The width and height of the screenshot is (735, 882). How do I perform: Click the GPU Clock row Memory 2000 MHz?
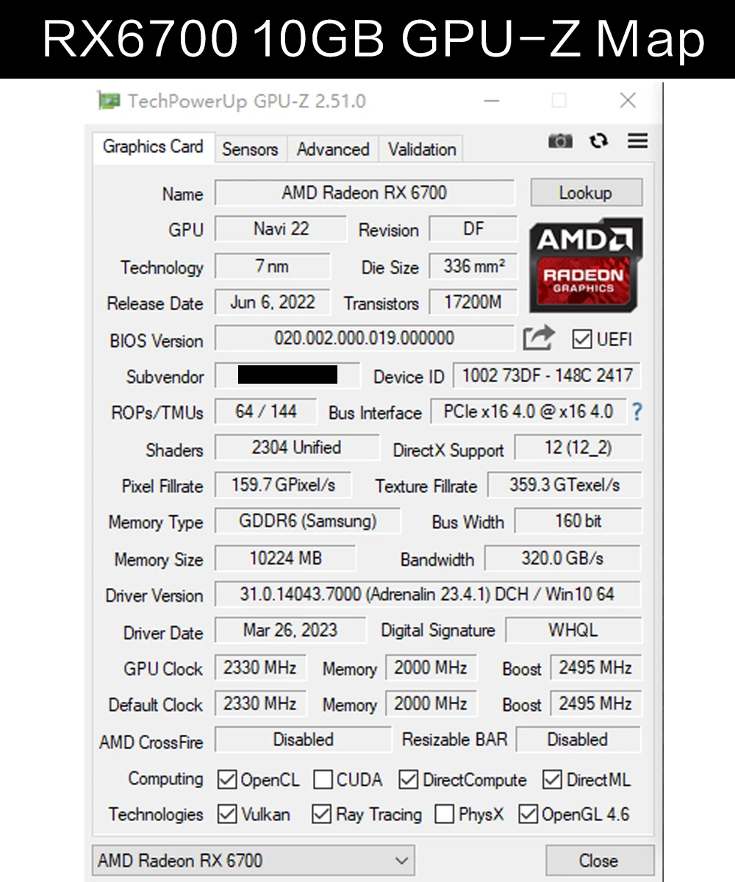point(431,667)
